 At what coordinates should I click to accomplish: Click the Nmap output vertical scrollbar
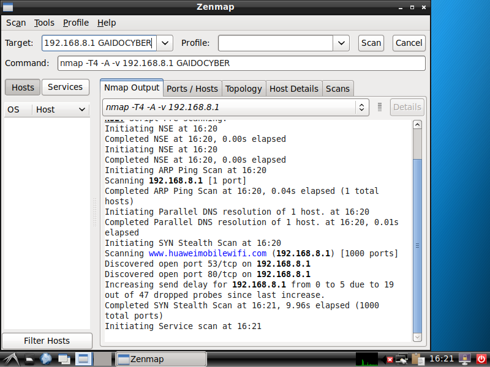[418, 245]
